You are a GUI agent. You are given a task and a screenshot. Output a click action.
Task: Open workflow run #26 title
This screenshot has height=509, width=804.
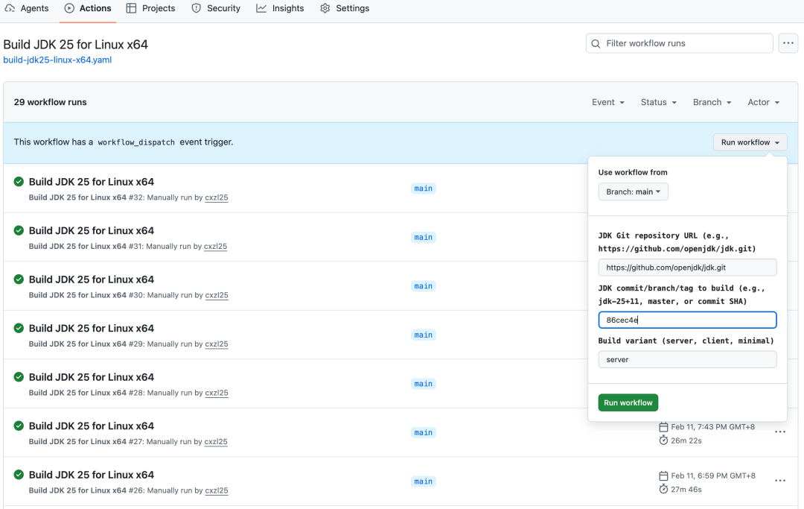click(x=92, y=475)
